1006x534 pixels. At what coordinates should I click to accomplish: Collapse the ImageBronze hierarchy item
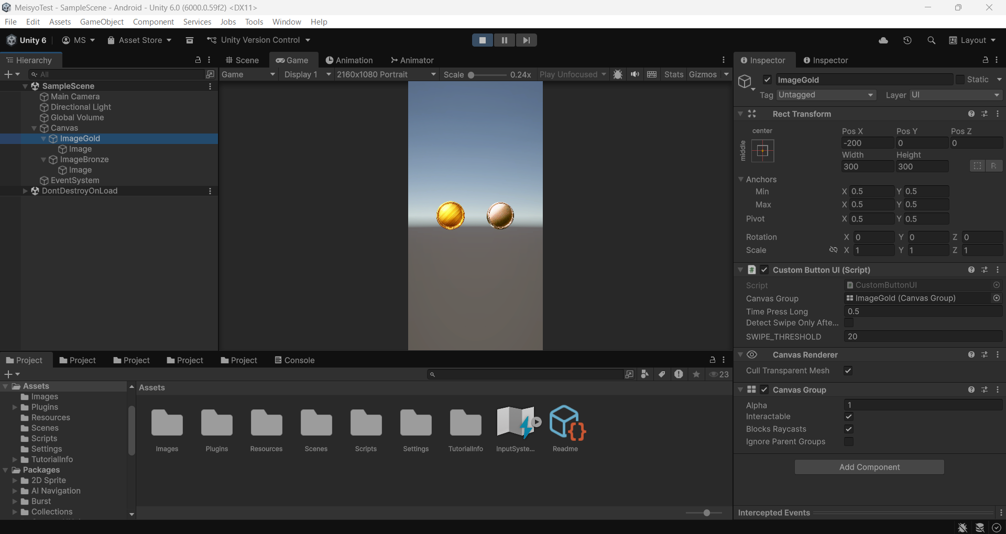click(43, 160)
